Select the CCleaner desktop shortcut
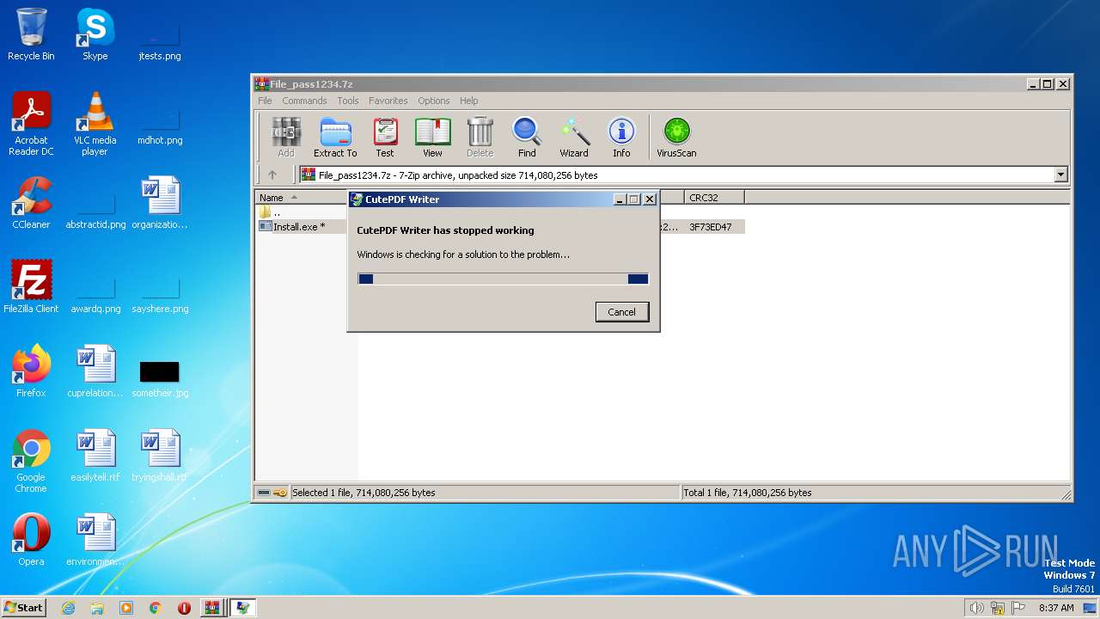The height and width of the screenshot is (619, 1100). pyautogui.click(x=31, y=203)
